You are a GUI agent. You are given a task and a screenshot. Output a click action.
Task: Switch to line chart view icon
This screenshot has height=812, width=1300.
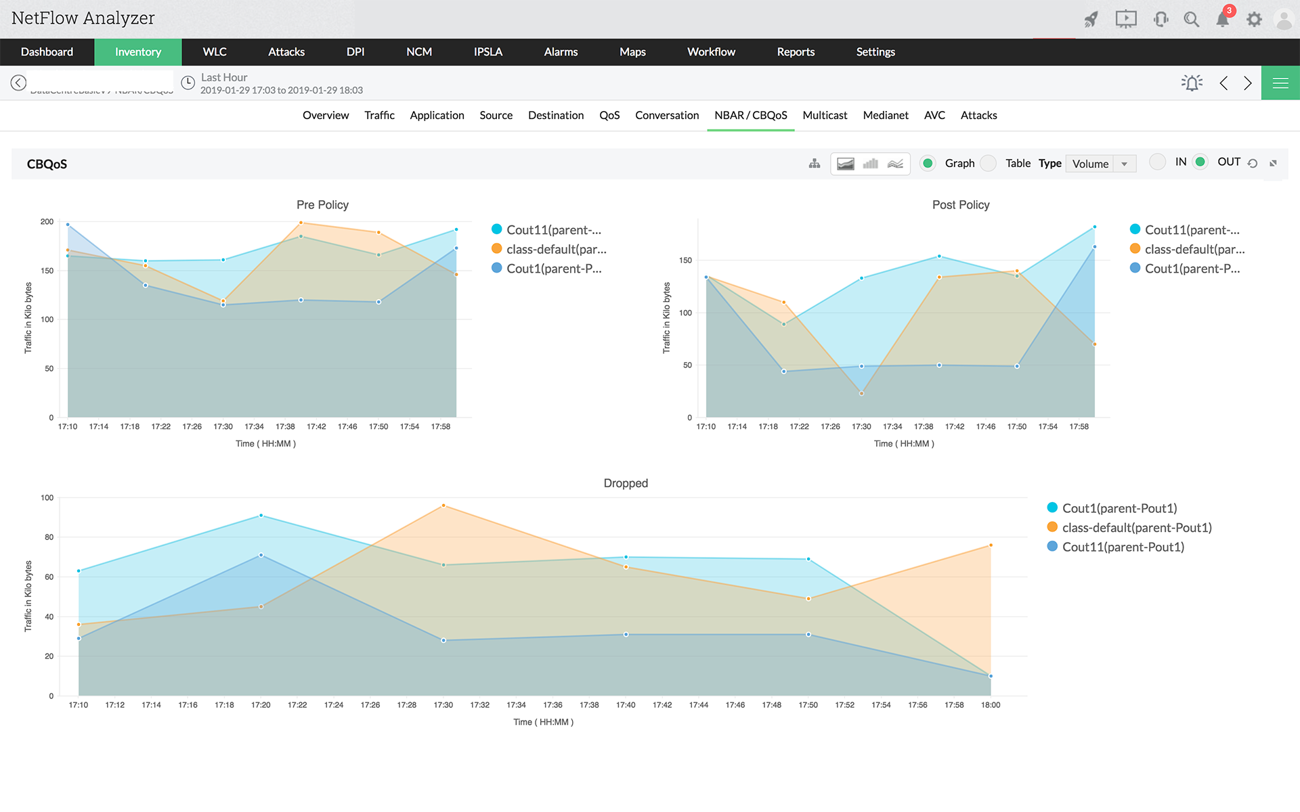(x=895, y=164)
